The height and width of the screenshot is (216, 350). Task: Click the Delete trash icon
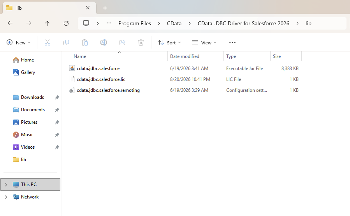tap(141, 42)
